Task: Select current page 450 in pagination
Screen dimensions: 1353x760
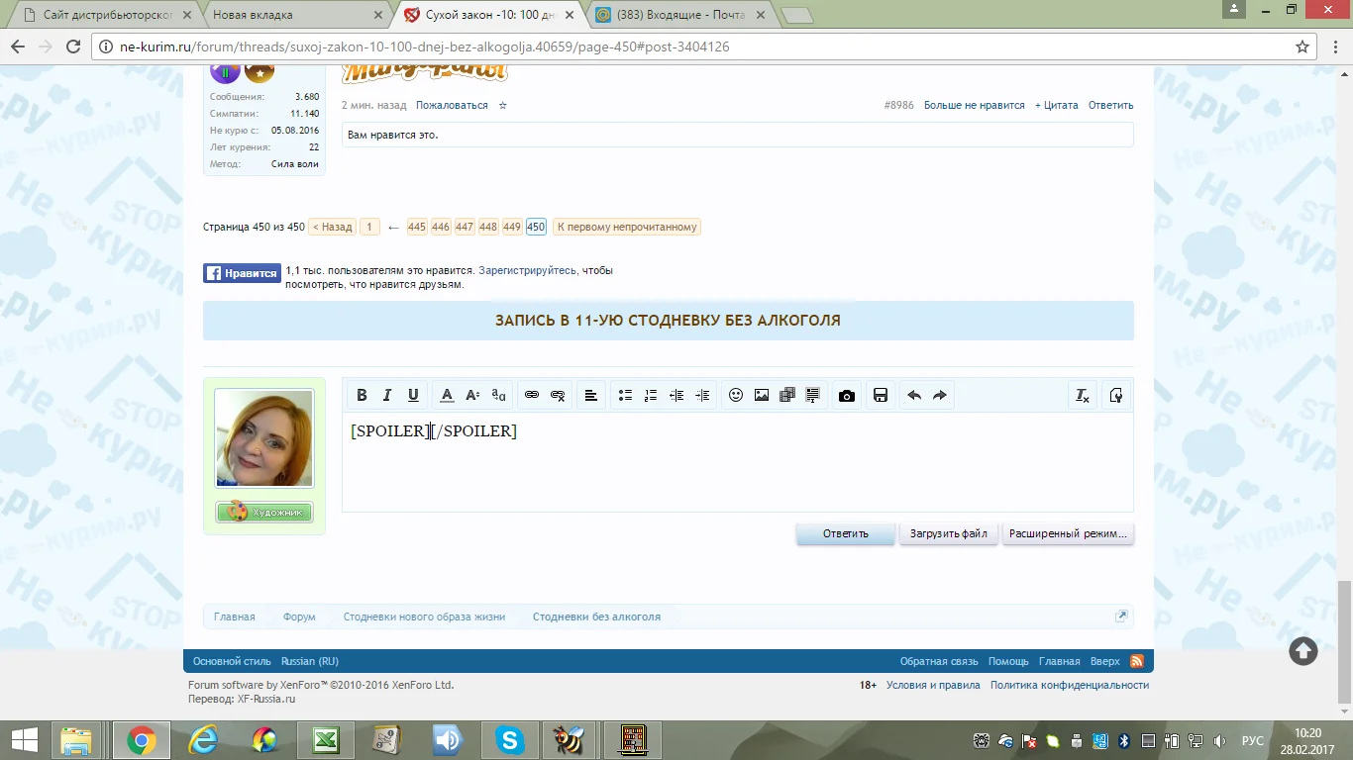Action: pyautogui.click(x=536, y=227)
